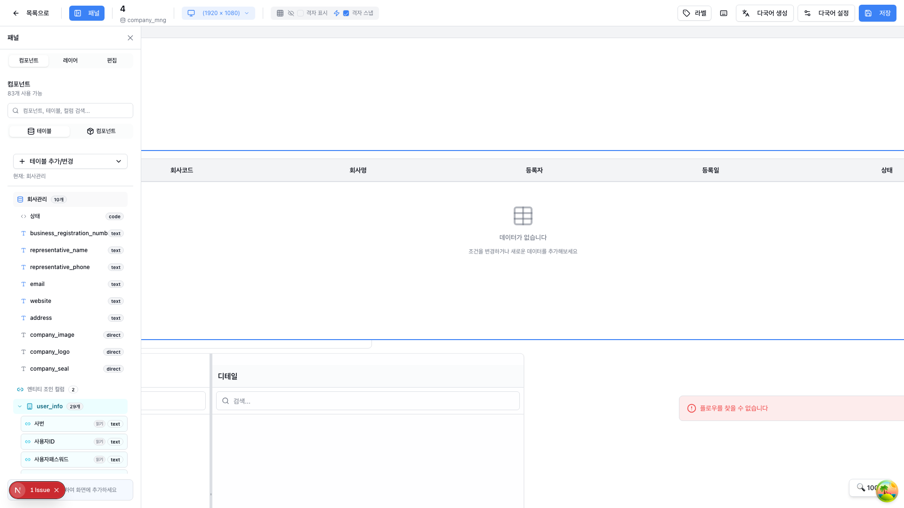Viewport: 904px width, 508px height.
Task: Click the search magnifier in 디테일 panel
Action: (x=226, y=401)
